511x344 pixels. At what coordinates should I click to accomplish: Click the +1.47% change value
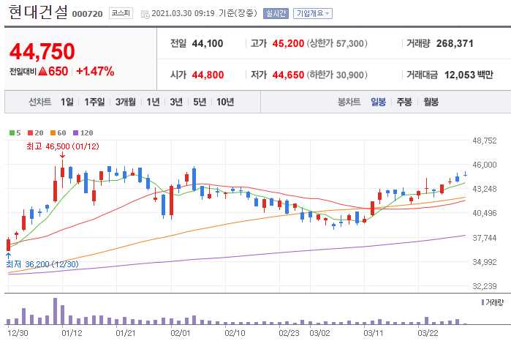click(95, 71)
